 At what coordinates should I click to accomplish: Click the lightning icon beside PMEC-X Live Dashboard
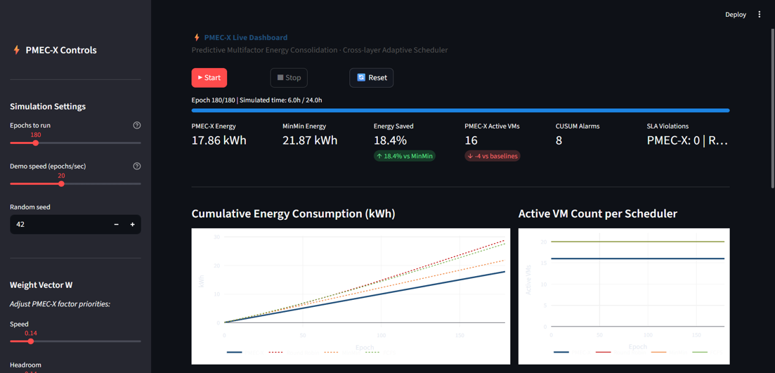click(x=197, y=37)
